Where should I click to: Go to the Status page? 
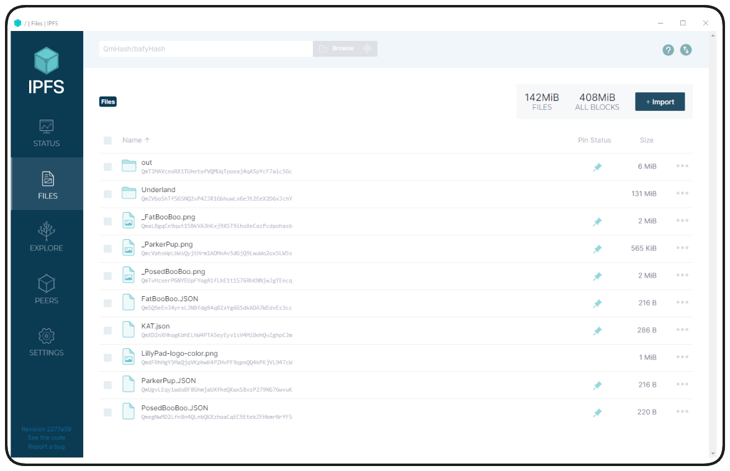click(x=47, y=133)
